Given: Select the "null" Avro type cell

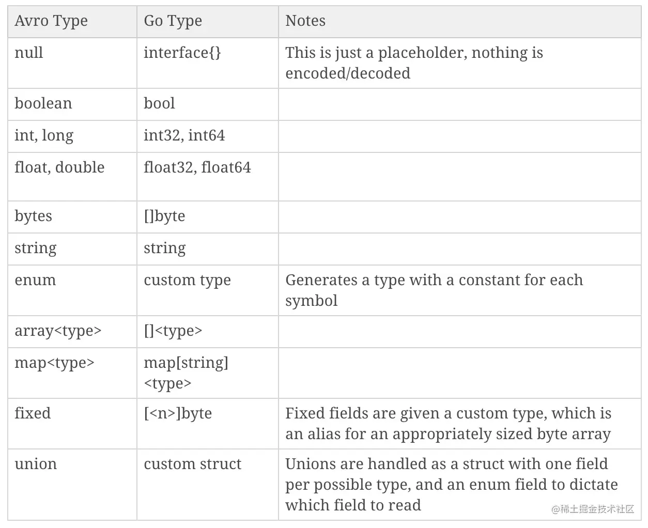Looking at the screenshot, I should click(29, 53).
